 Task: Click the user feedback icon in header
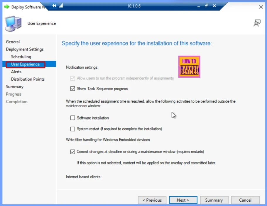coord(257,23)
